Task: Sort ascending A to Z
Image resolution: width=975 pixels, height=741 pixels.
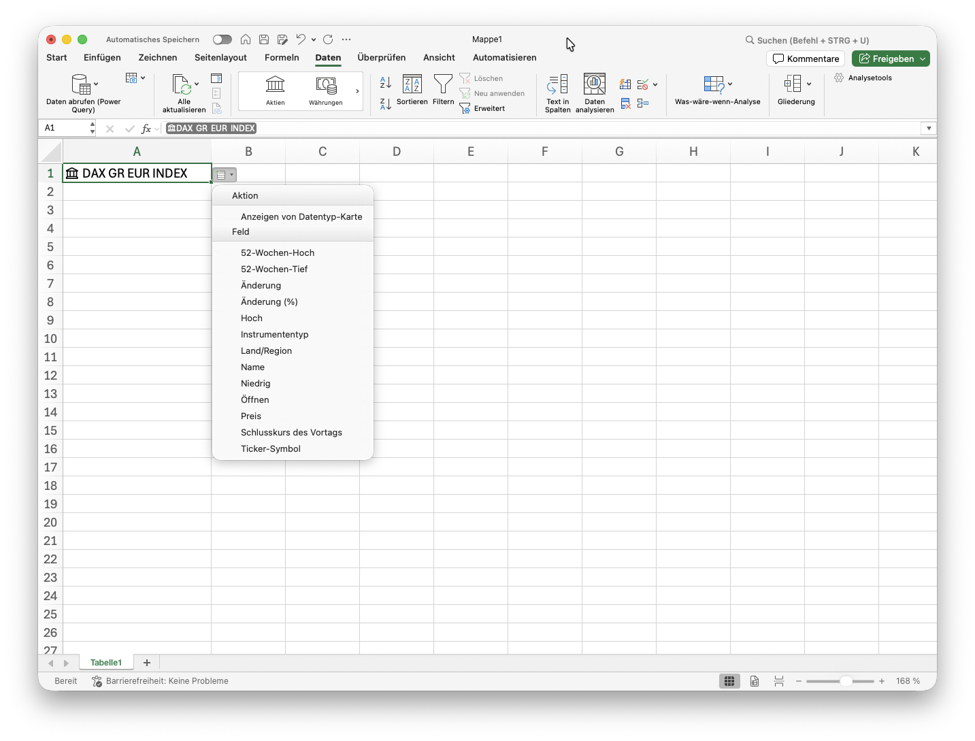Action: tap(386, 82)
